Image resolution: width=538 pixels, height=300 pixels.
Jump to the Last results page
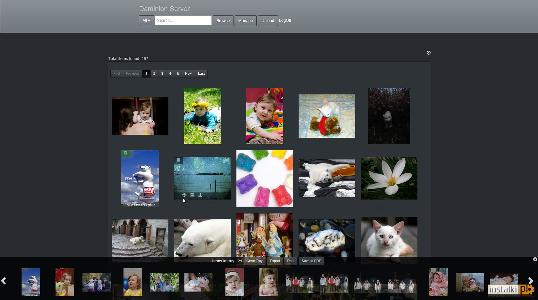tap(201, 74)
